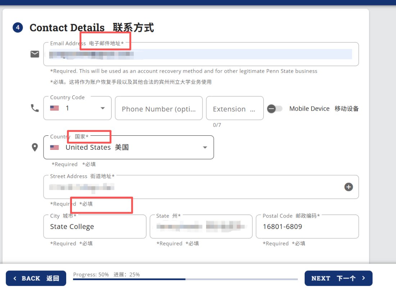
Task: Click the location pin icon
Action: (x=35, y=147)
